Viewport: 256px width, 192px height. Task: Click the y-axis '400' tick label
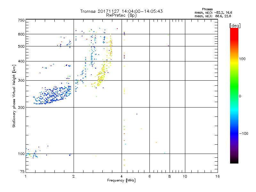pyautogui.click(x=21, y=61)
